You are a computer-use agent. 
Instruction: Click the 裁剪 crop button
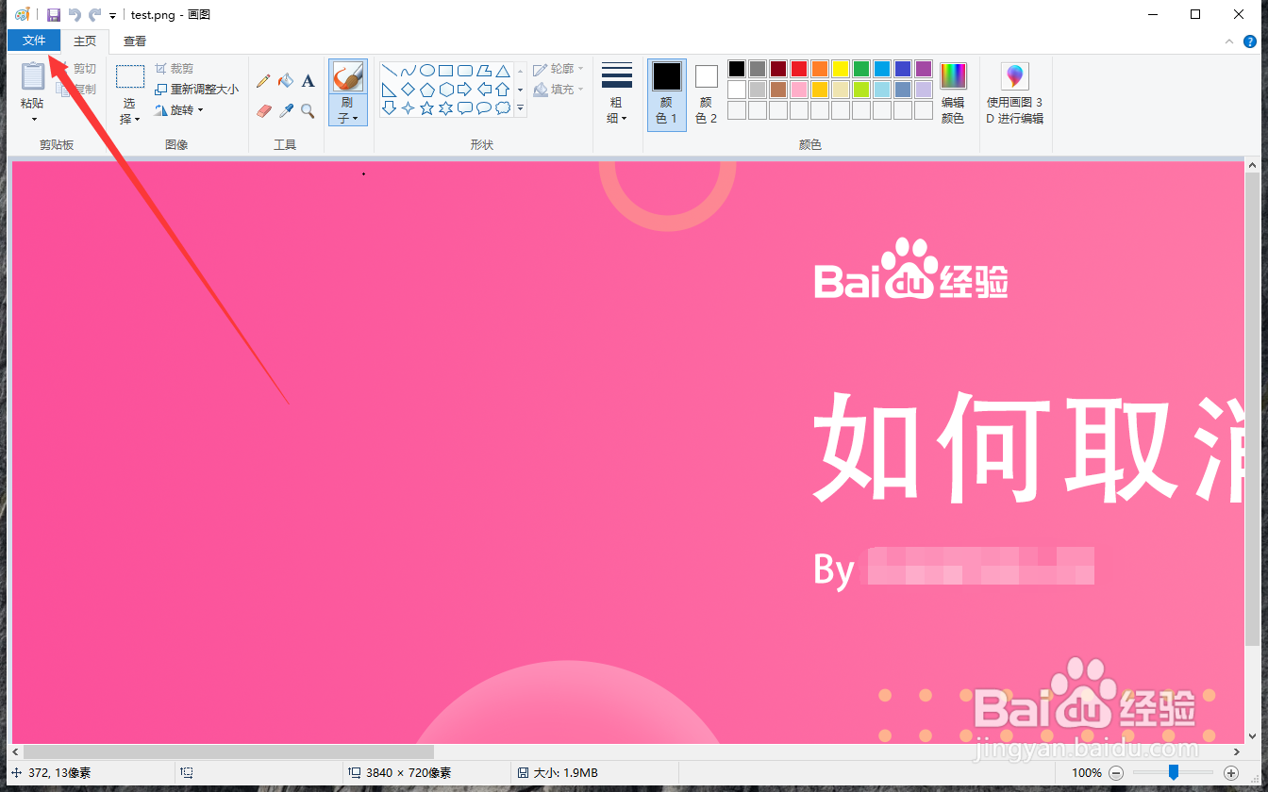tap(175, 69)
